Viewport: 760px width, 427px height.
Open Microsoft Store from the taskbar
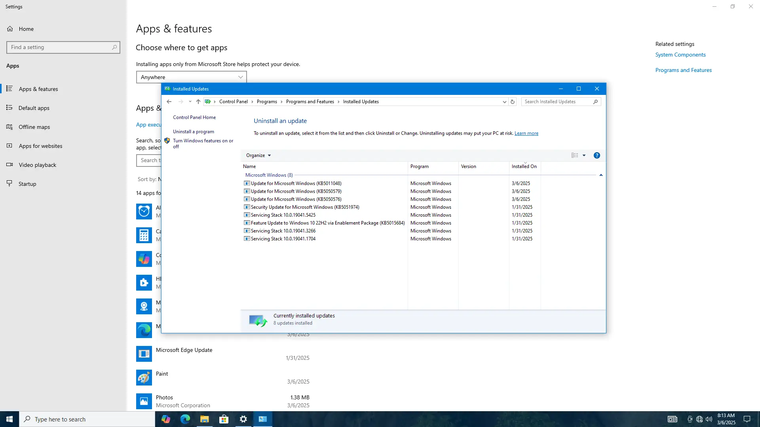click(224, 419)
